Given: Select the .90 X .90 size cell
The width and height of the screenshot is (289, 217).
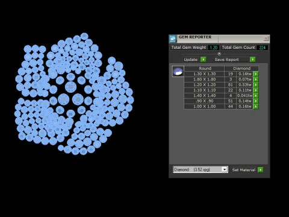Looking at the screenshot, I should [x=204, y=101].
